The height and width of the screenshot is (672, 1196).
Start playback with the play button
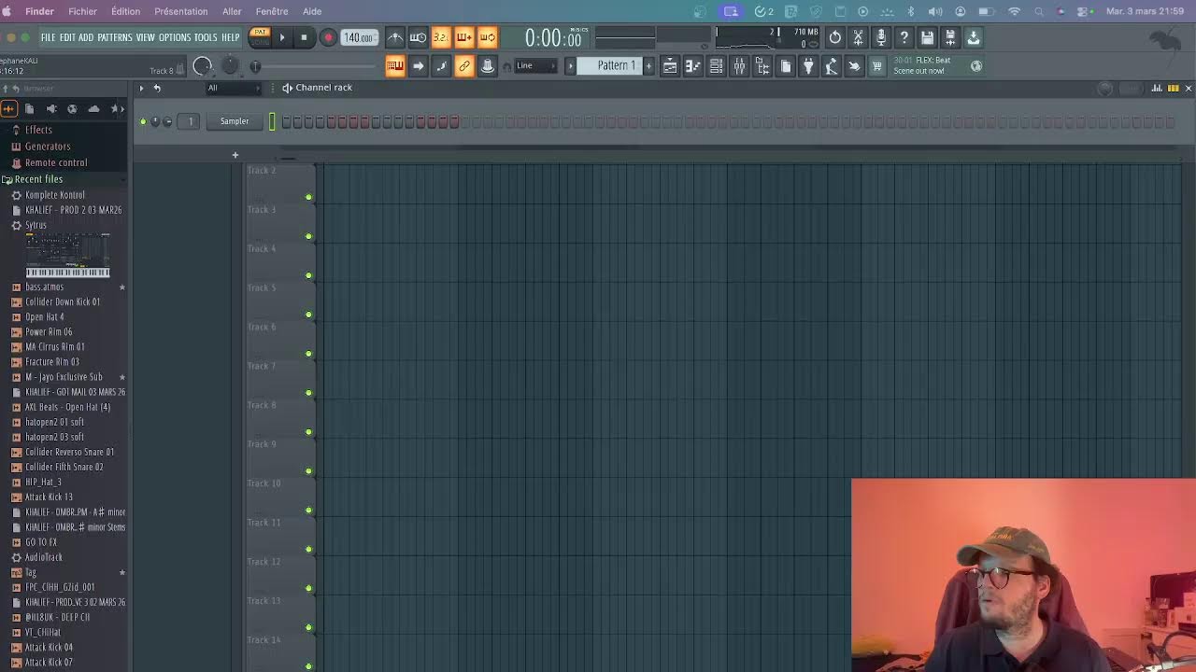[282, 37]
